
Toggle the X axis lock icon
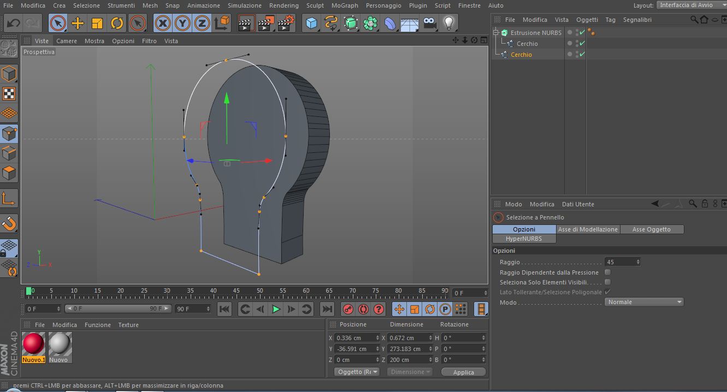pos(162,23)
